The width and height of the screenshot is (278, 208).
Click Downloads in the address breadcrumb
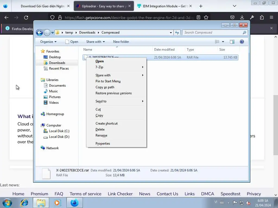point(87,32)
